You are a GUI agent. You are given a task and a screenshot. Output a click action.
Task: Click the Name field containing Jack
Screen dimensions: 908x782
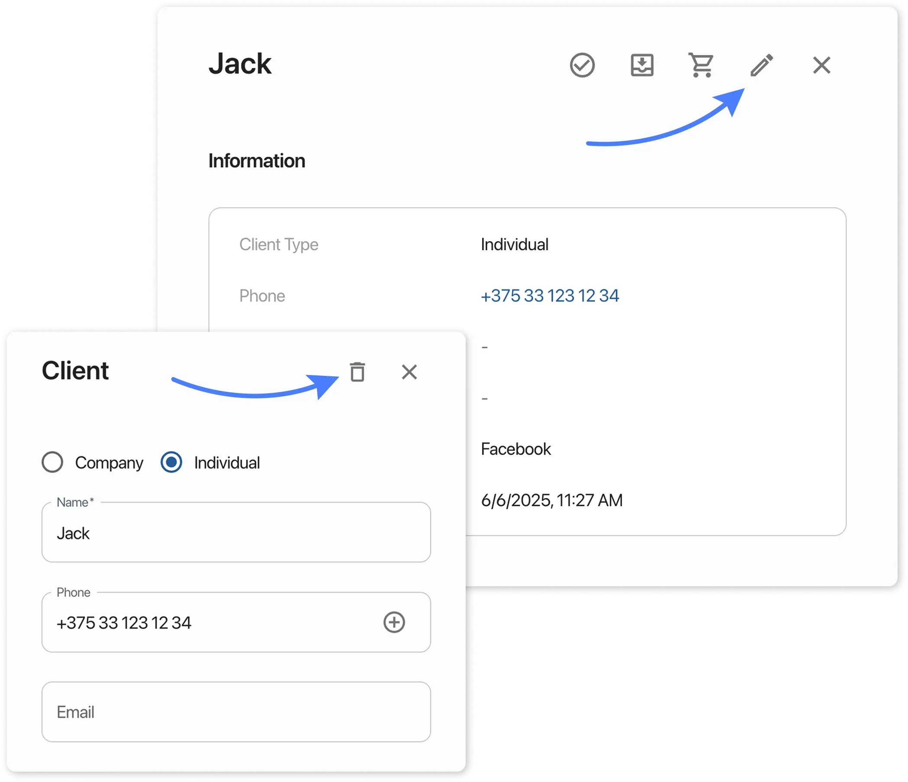coord(236,533)
